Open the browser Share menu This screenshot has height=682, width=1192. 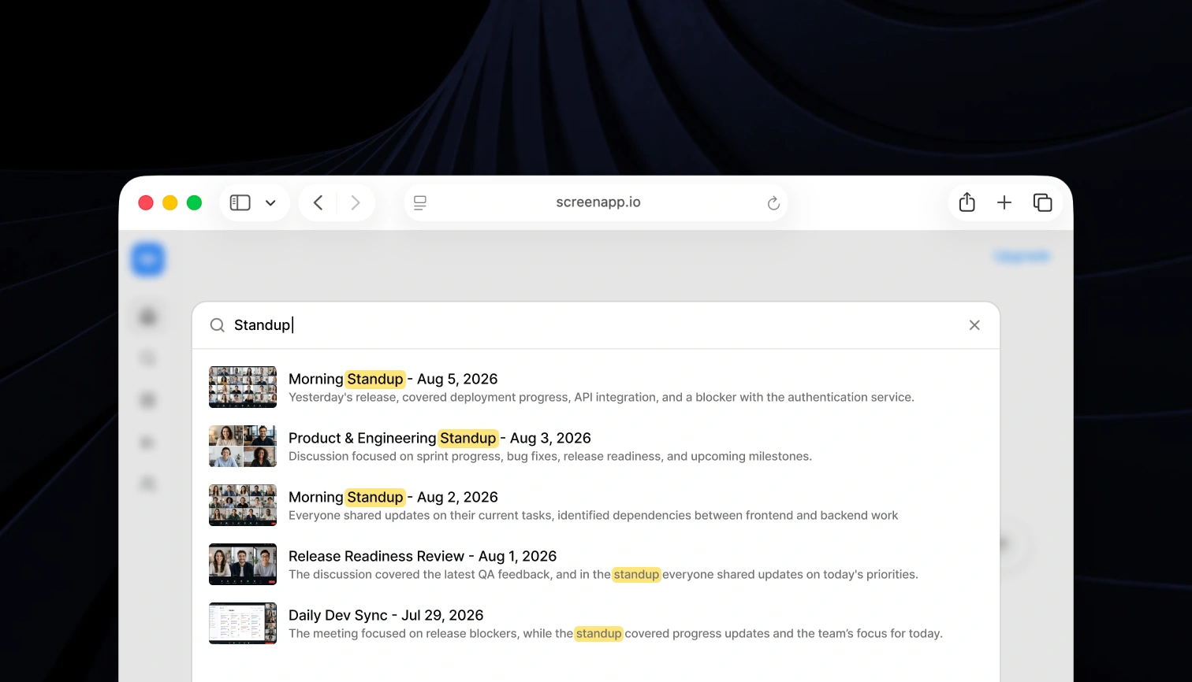click(x=967, y=202)
